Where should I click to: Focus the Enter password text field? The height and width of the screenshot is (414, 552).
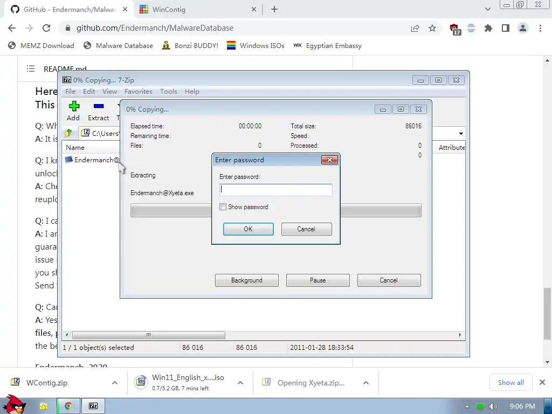pyautogui.click(x=275, y=190)
